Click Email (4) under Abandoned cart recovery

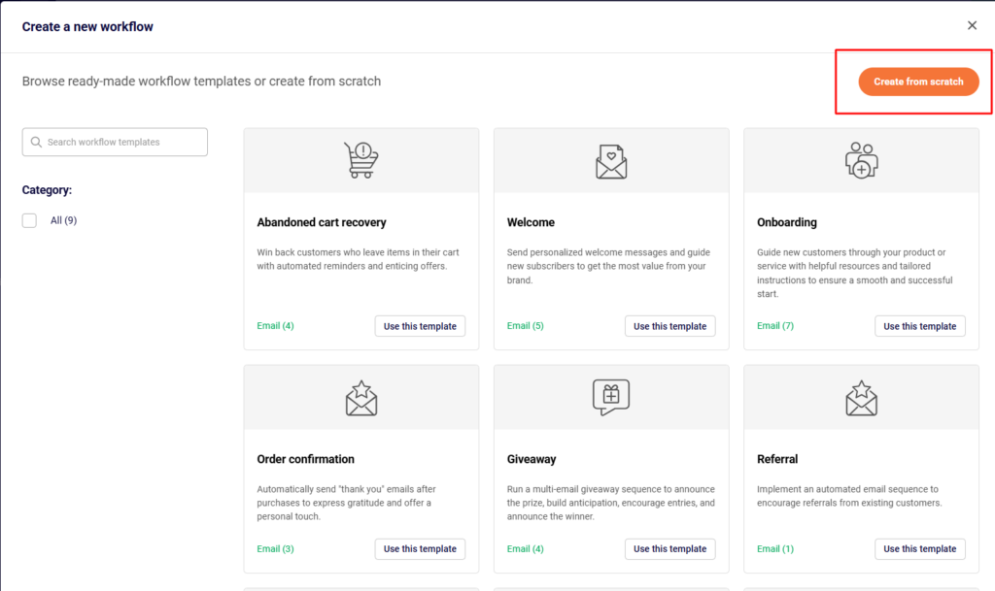(x=275, y=326)
